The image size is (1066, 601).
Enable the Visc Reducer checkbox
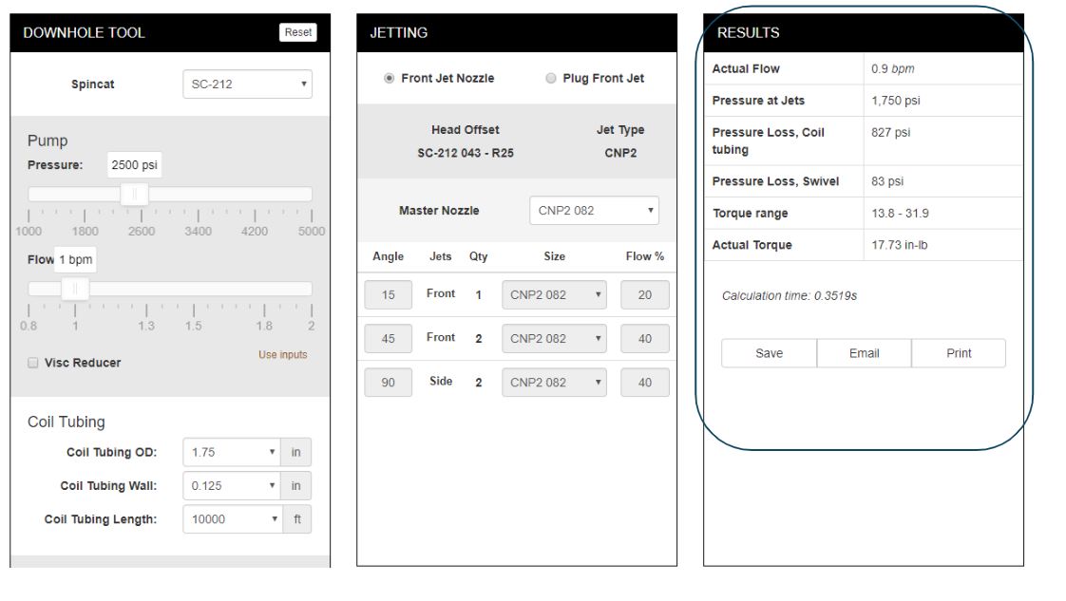[x=32, y=363]
